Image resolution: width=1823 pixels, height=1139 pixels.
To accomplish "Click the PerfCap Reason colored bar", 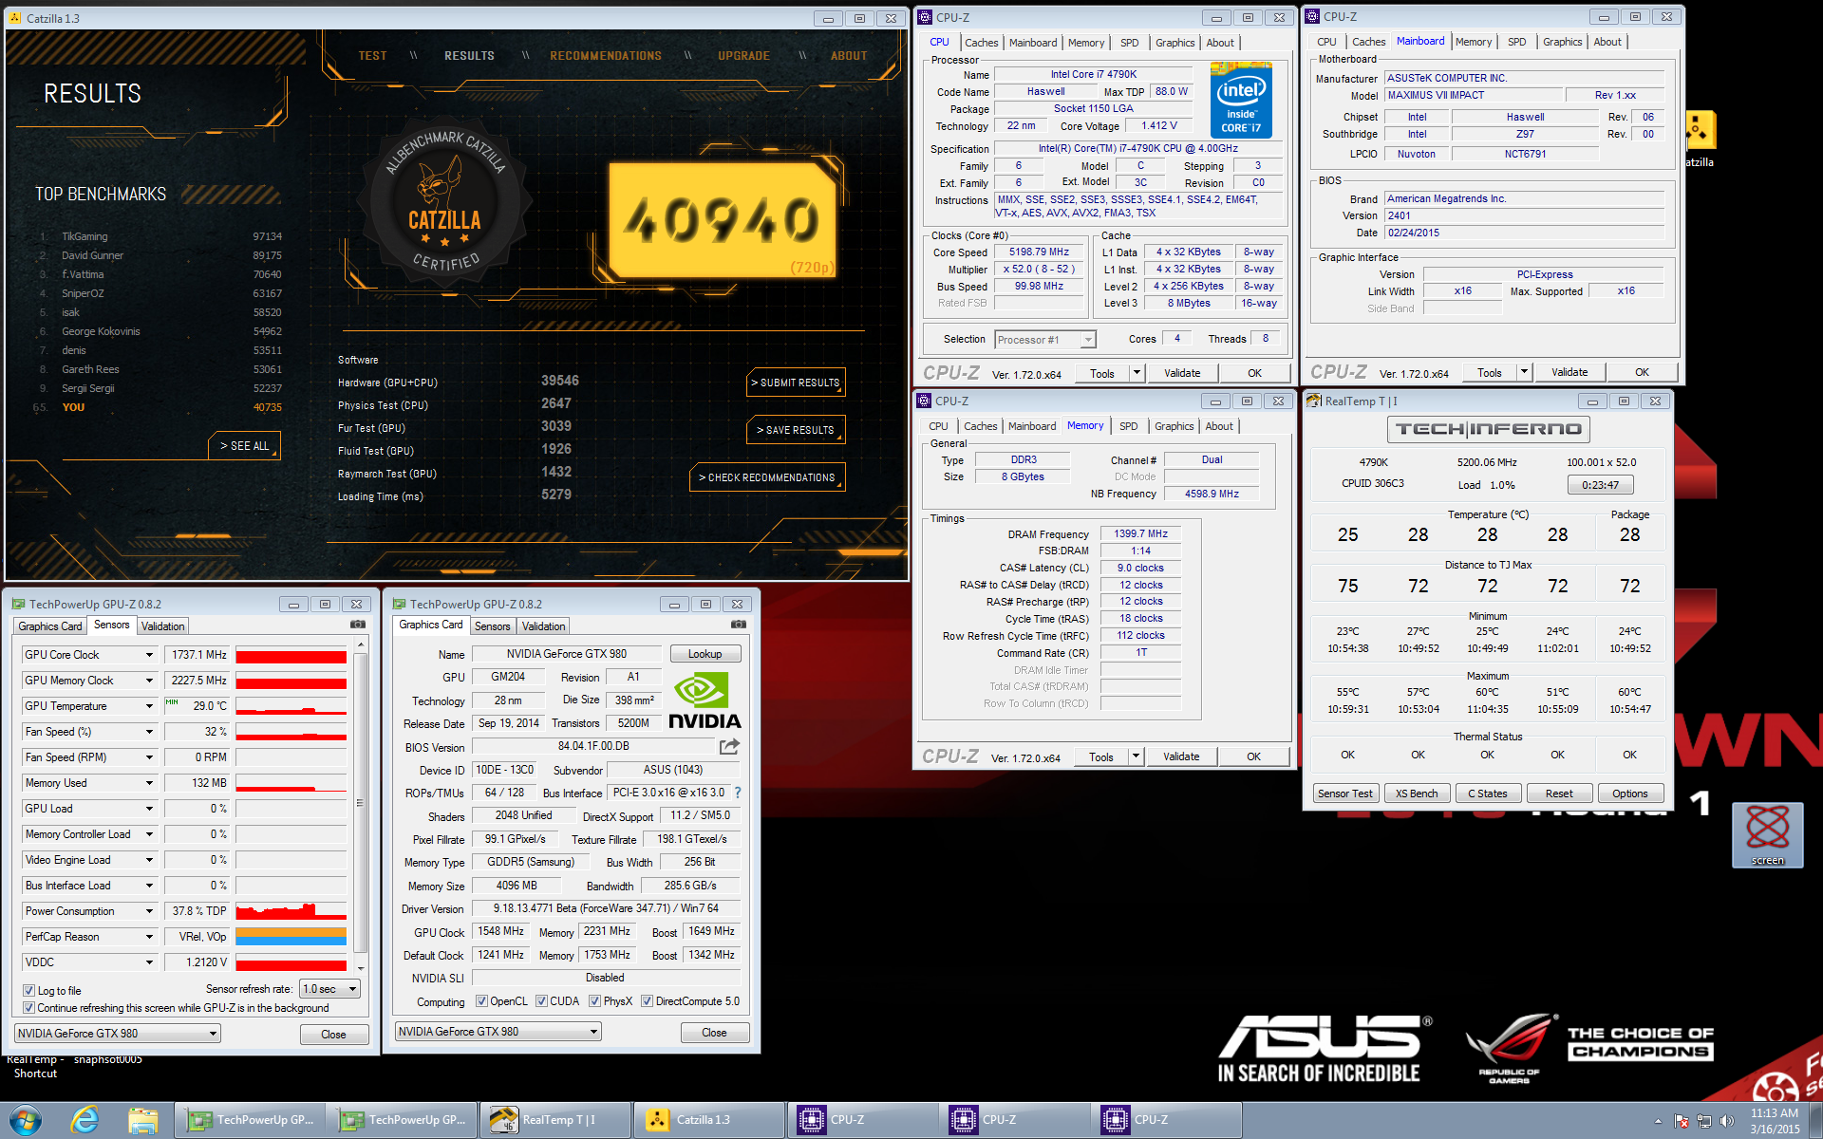I will 291,937.
